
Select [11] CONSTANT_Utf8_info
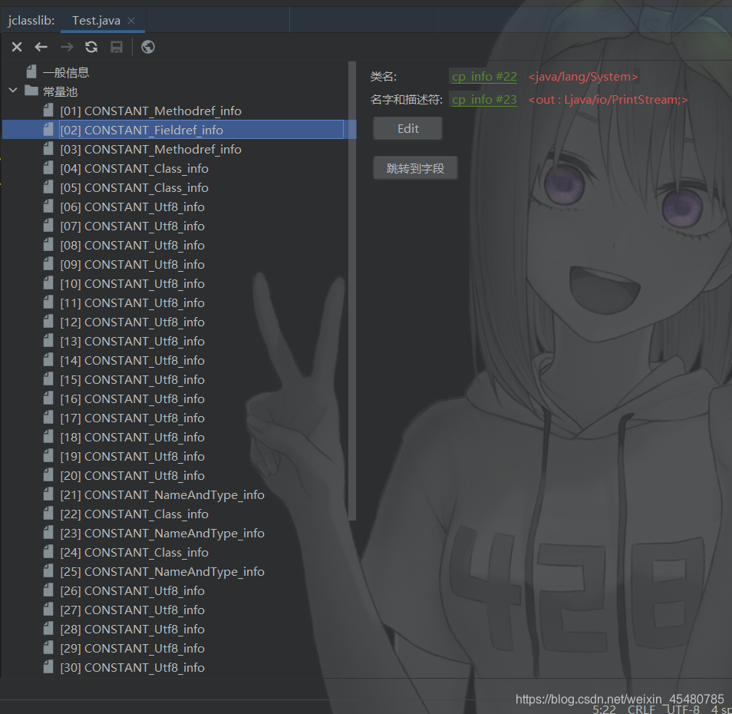point(133,302)
